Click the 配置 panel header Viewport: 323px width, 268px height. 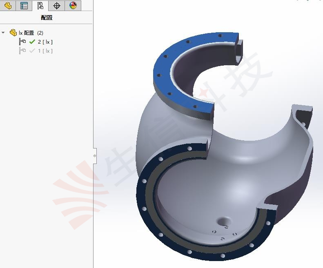click(47, 18)
